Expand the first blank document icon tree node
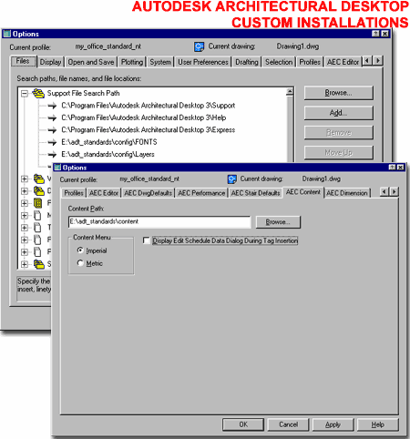 [25, 215]
